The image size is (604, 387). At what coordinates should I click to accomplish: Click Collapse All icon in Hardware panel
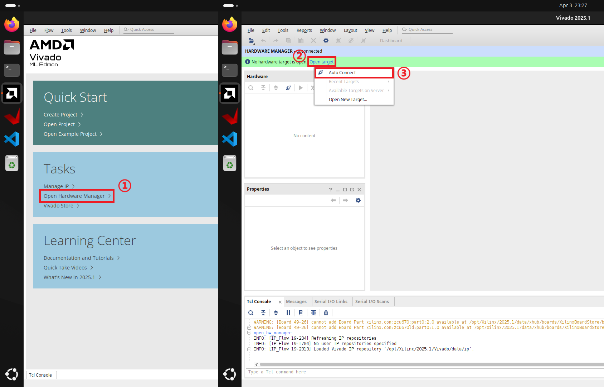point(263,88)
